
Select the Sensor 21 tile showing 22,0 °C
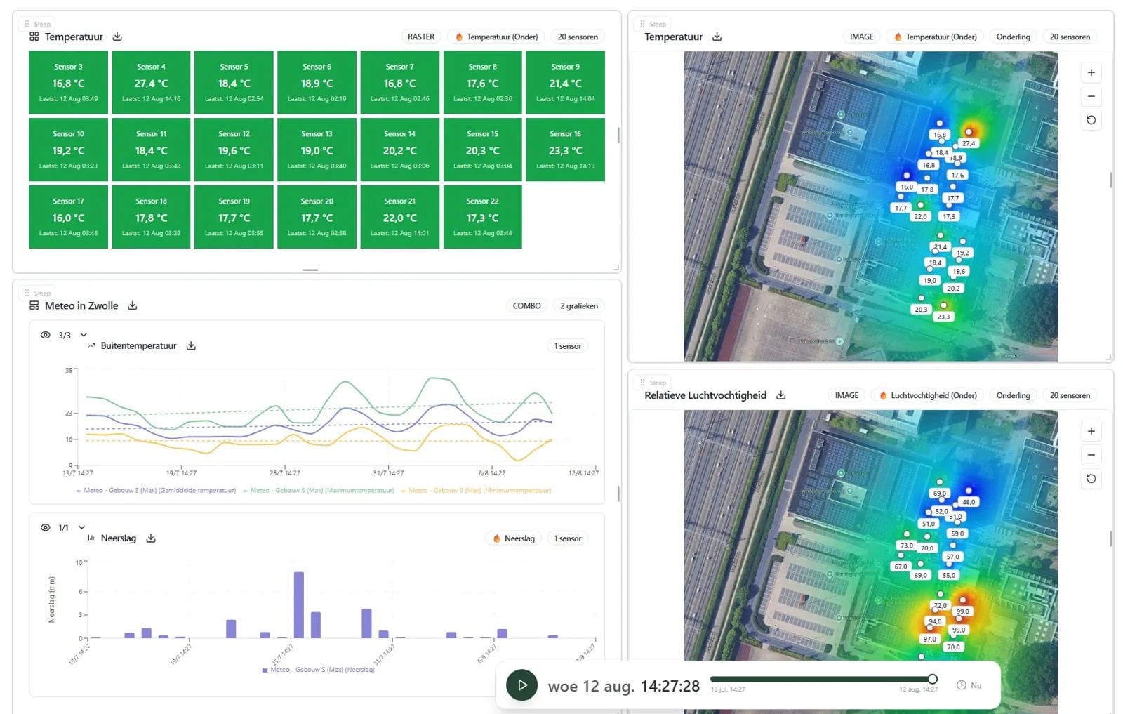point(399,217)
